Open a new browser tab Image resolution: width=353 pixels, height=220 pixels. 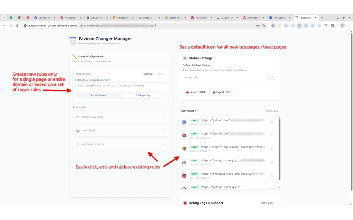coord(322,18)
